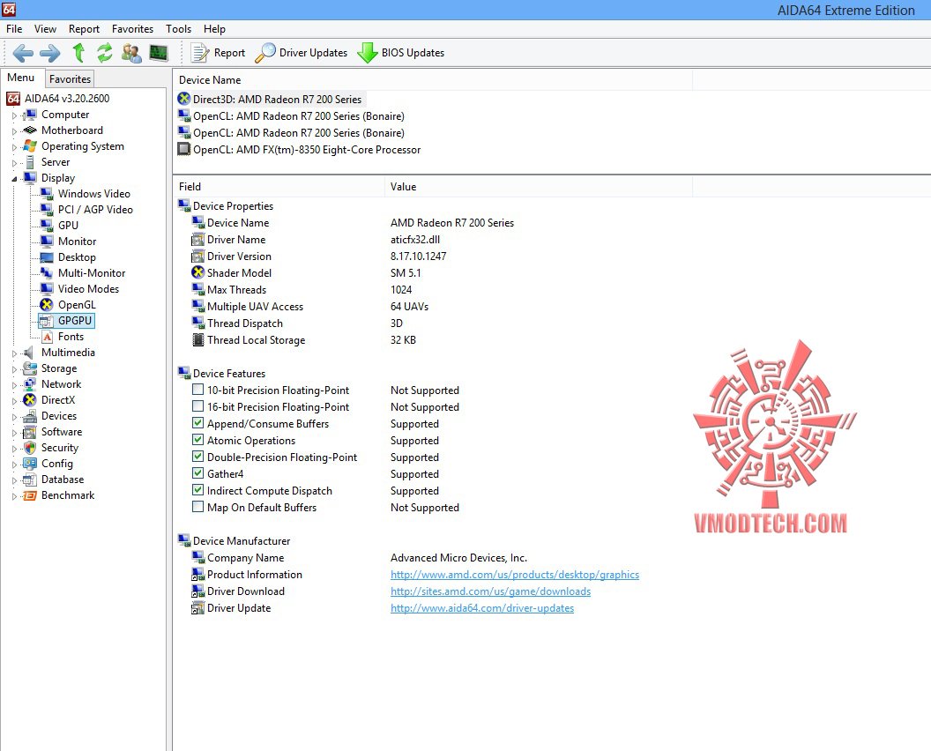The height and width of the screenshot is (751, 931).
Task: Click the Direct3D device icon in list
Action: (x=184, y=99)
